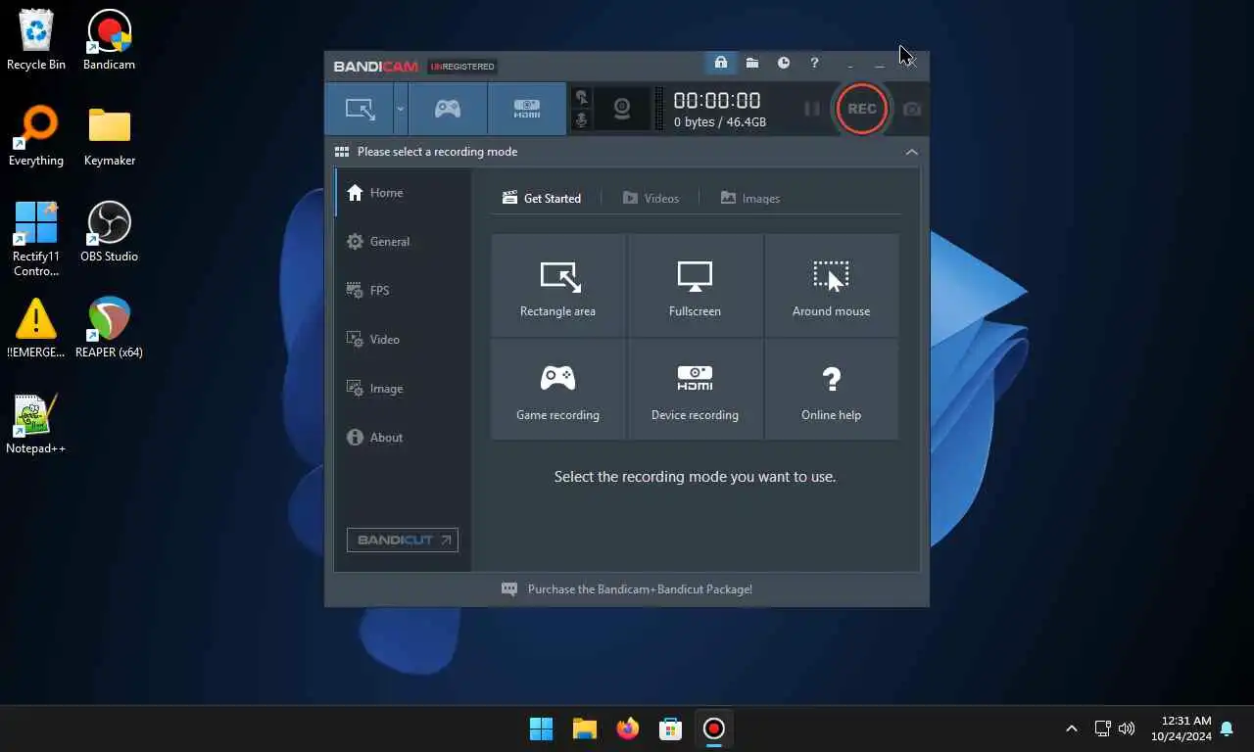The image size is (1254, 752).
Task: Start recording with REC button
Action: click(862, 109)
